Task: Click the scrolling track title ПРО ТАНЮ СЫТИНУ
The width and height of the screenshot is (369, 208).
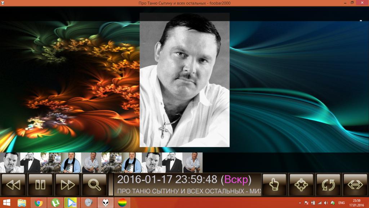Action: coord(189,191)
